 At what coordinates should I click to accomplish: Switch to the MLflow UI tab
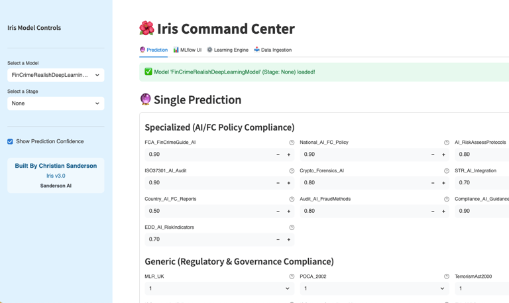click(x=188, y=50)
